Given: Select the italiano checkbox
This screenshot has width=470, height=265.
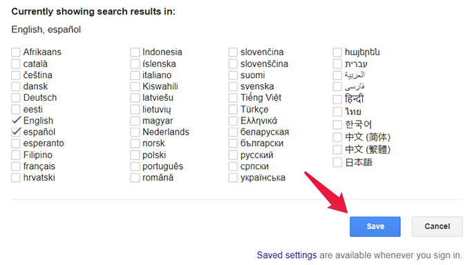Looking at the screenshot, I should [x=135, y=75].
